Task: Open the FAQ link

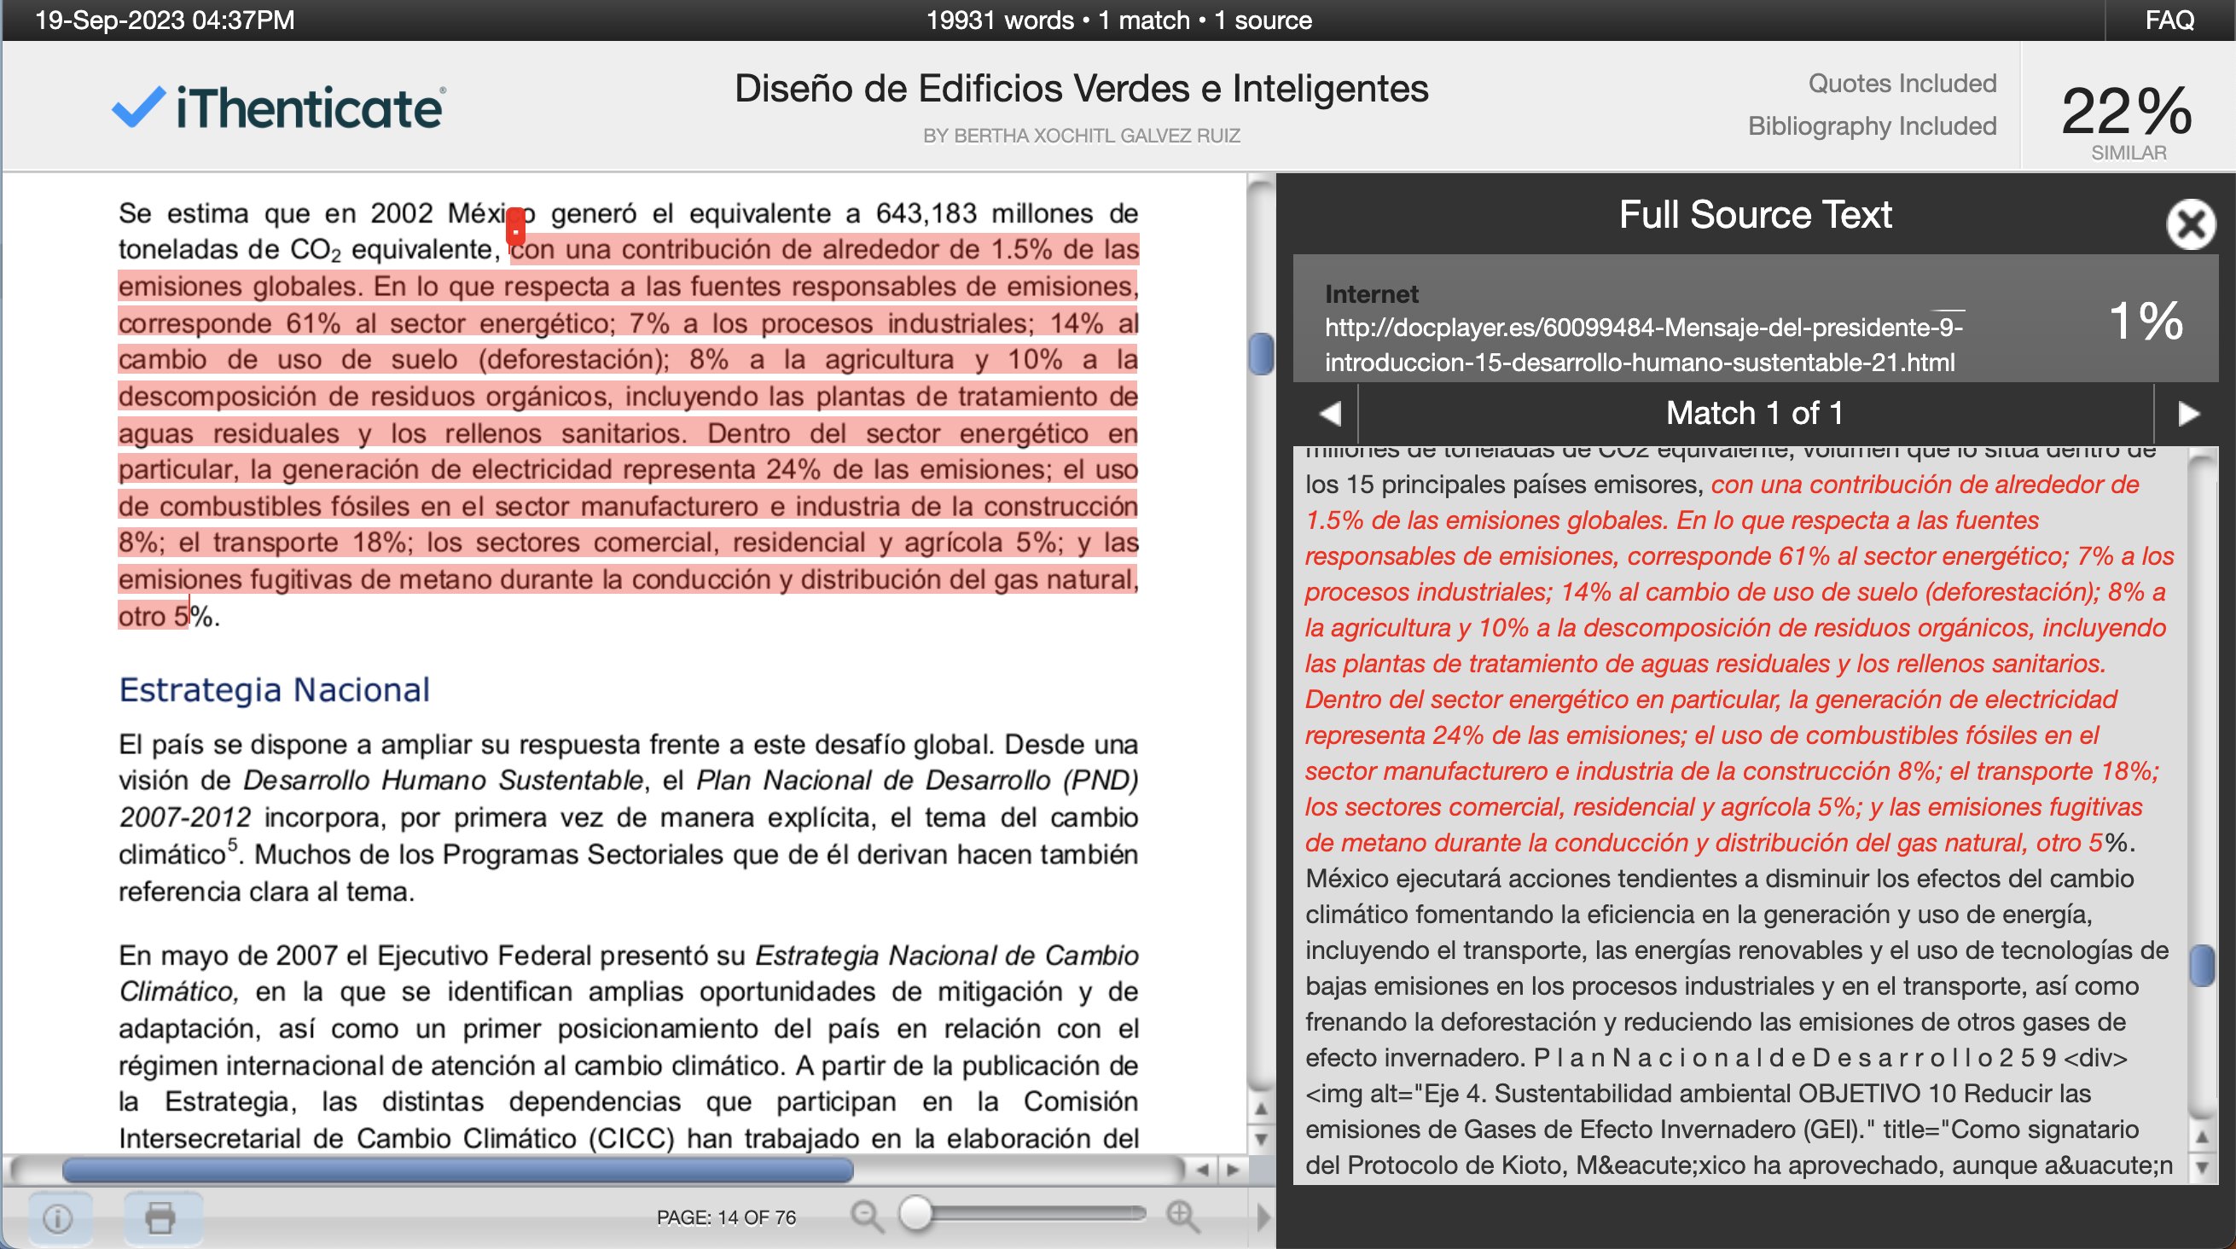Action: [2169, 19]
